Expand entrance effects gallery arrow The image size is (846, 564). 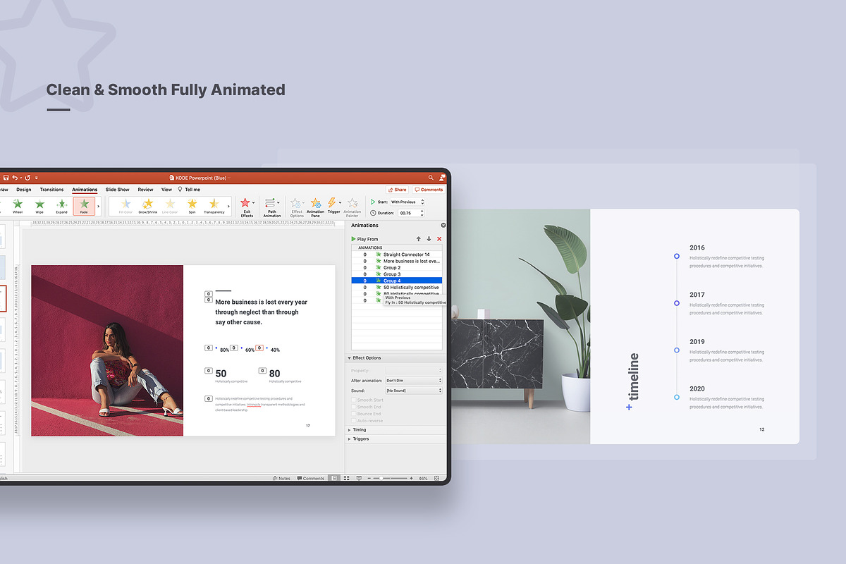point(98,206)
